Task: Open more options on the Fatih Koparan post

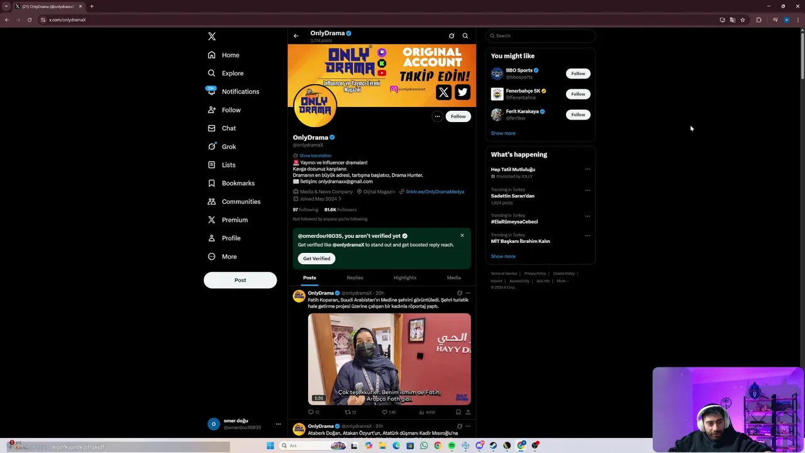Action: [468, 293]
